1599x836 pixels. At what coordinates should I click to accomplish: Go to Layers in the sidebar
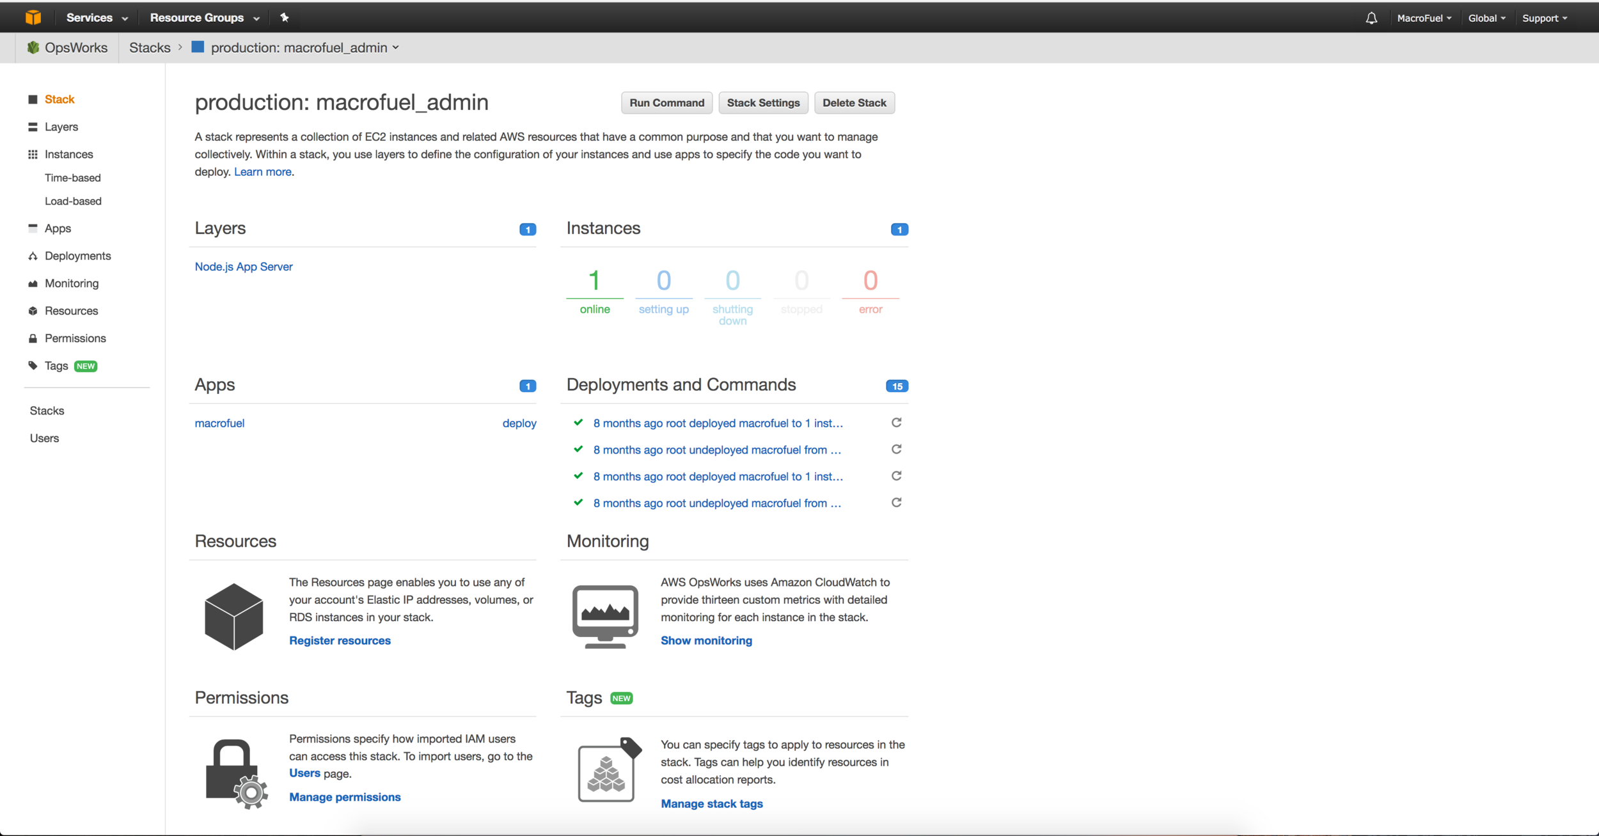click(x=61, y=127)
